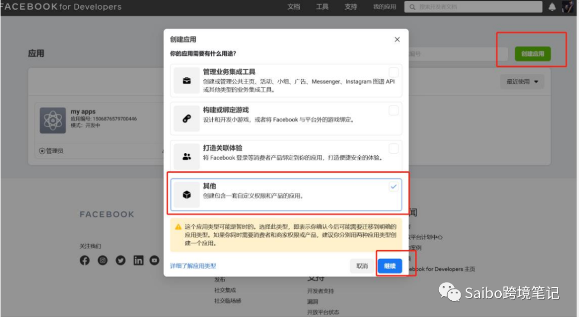Open the 工具 menu in top bar

pos(322,7)
